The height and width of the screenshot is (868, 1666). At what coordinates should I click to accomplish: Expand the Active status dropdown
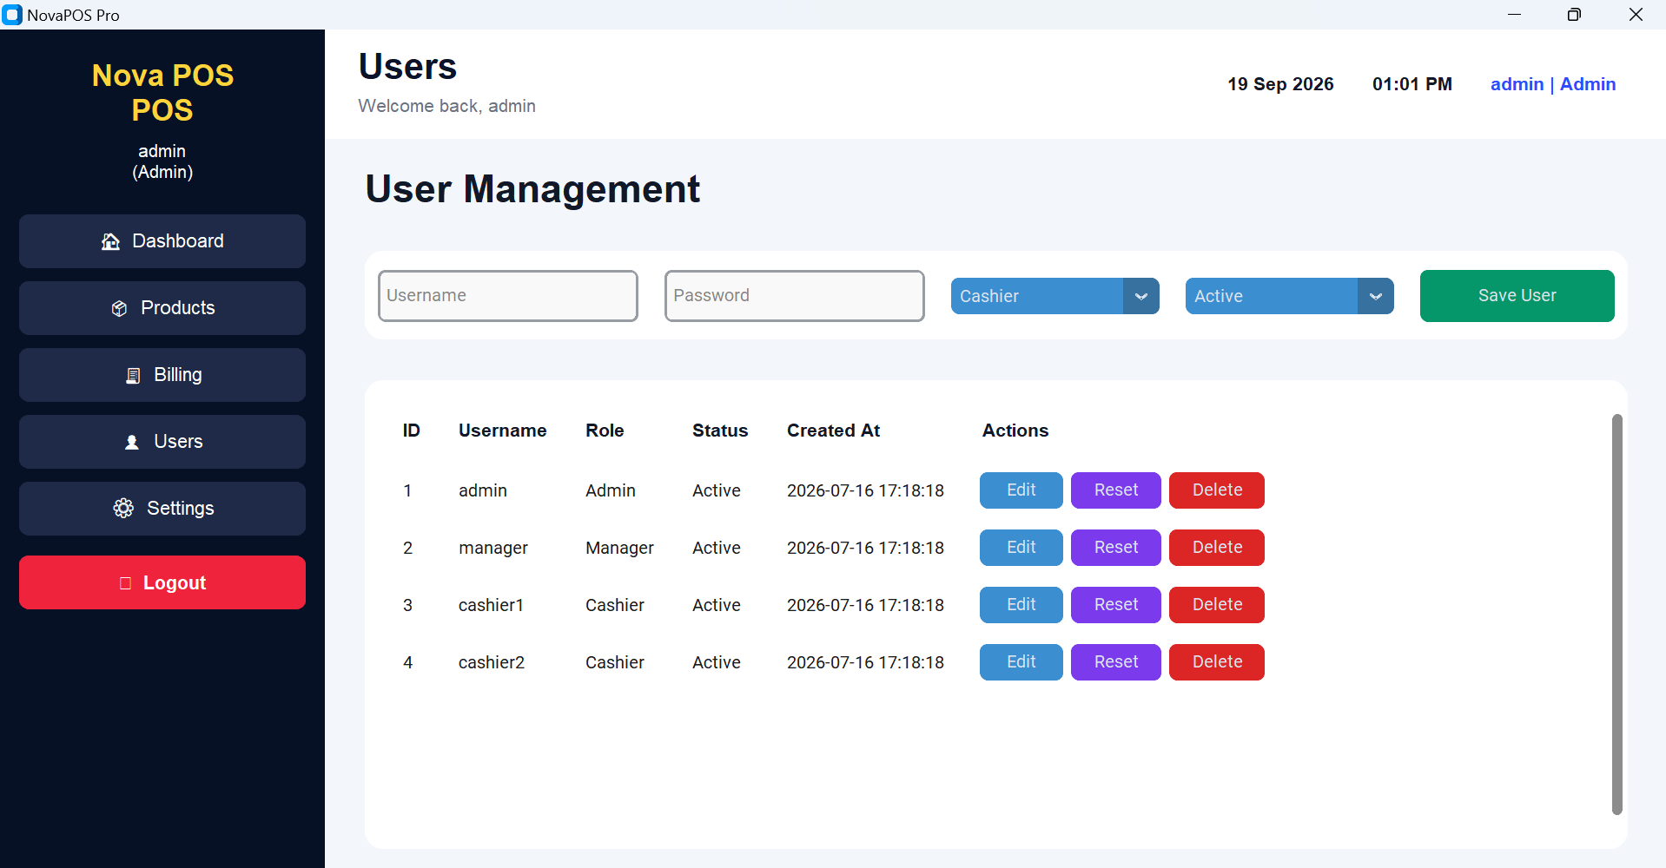tap(1290, 296)
